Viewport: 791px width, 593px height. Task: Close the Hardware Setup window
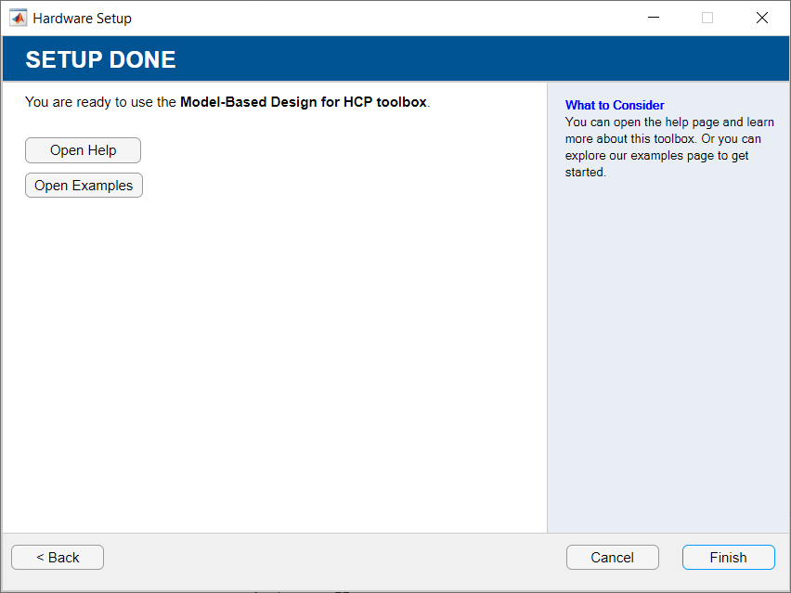[x=761, y=18]
